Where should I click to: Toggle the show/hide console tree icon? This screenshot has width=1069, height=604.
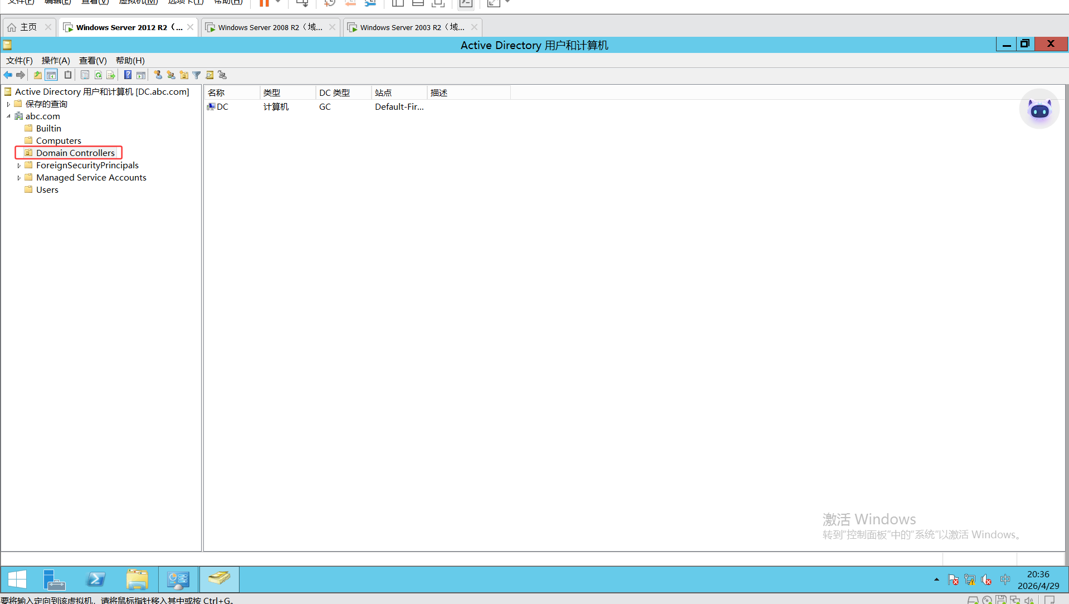click(51, 75)
